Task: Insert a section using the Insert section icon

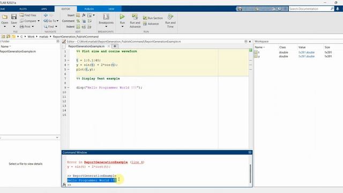Action: click(x=78, y=15)
